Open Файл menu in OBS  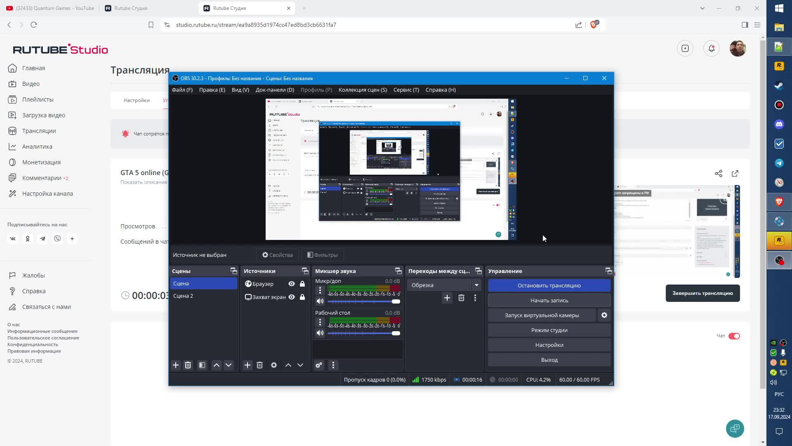182,90
